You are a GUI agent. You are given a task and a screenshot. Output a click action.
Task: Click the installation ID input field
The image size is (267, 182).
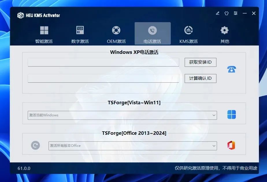coord(103,62)
